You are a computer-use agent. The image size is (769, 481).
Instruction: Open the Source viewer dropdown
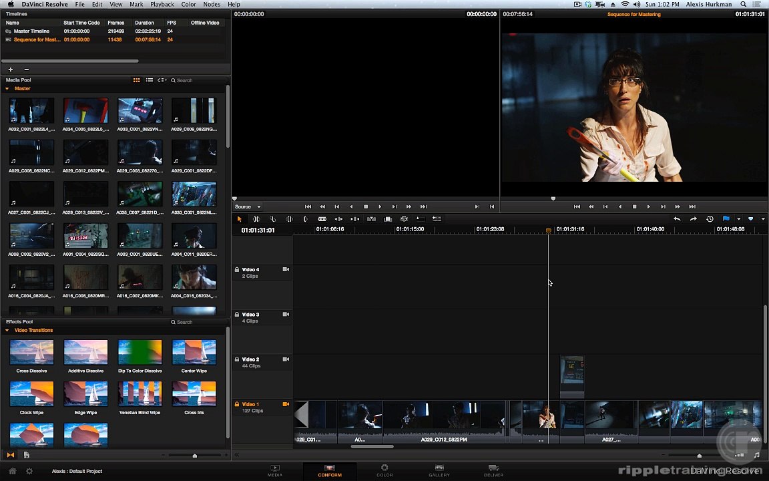(x=248, y=206)
